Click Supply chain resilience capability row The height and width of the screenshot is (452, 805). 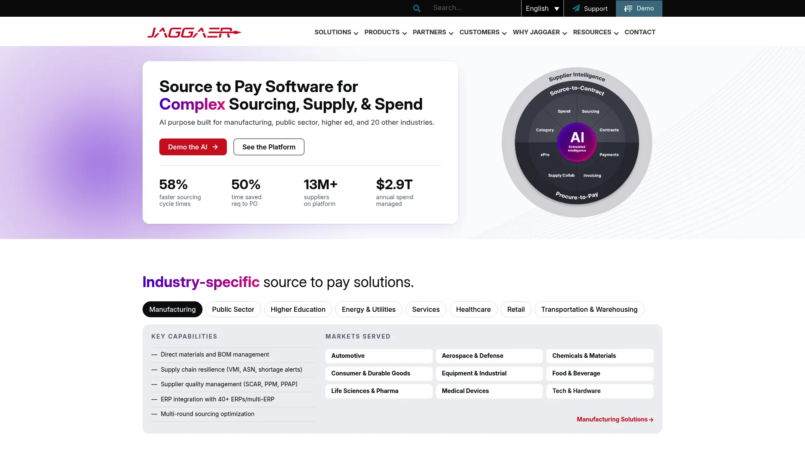coord(233,370)
